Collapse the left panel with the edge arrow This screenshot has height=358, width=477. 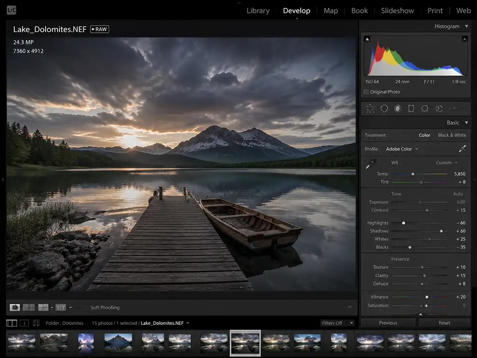point(3,179)
